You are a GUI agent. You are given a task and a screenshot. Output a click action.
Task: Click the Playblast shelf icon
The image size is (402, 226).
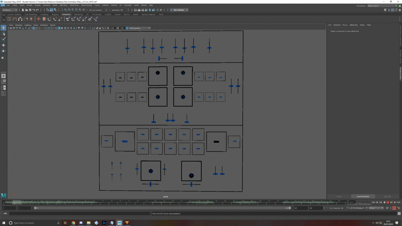pyautogui.click(x=9, y=19)
